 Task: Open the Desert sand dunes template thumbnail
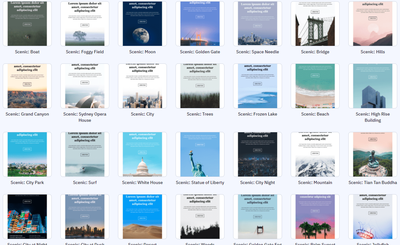point(142,217)
